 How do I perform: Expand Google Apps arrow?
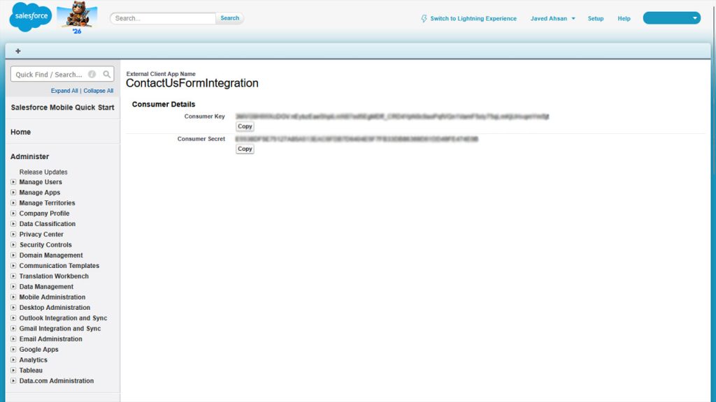[x=13, y=350]
